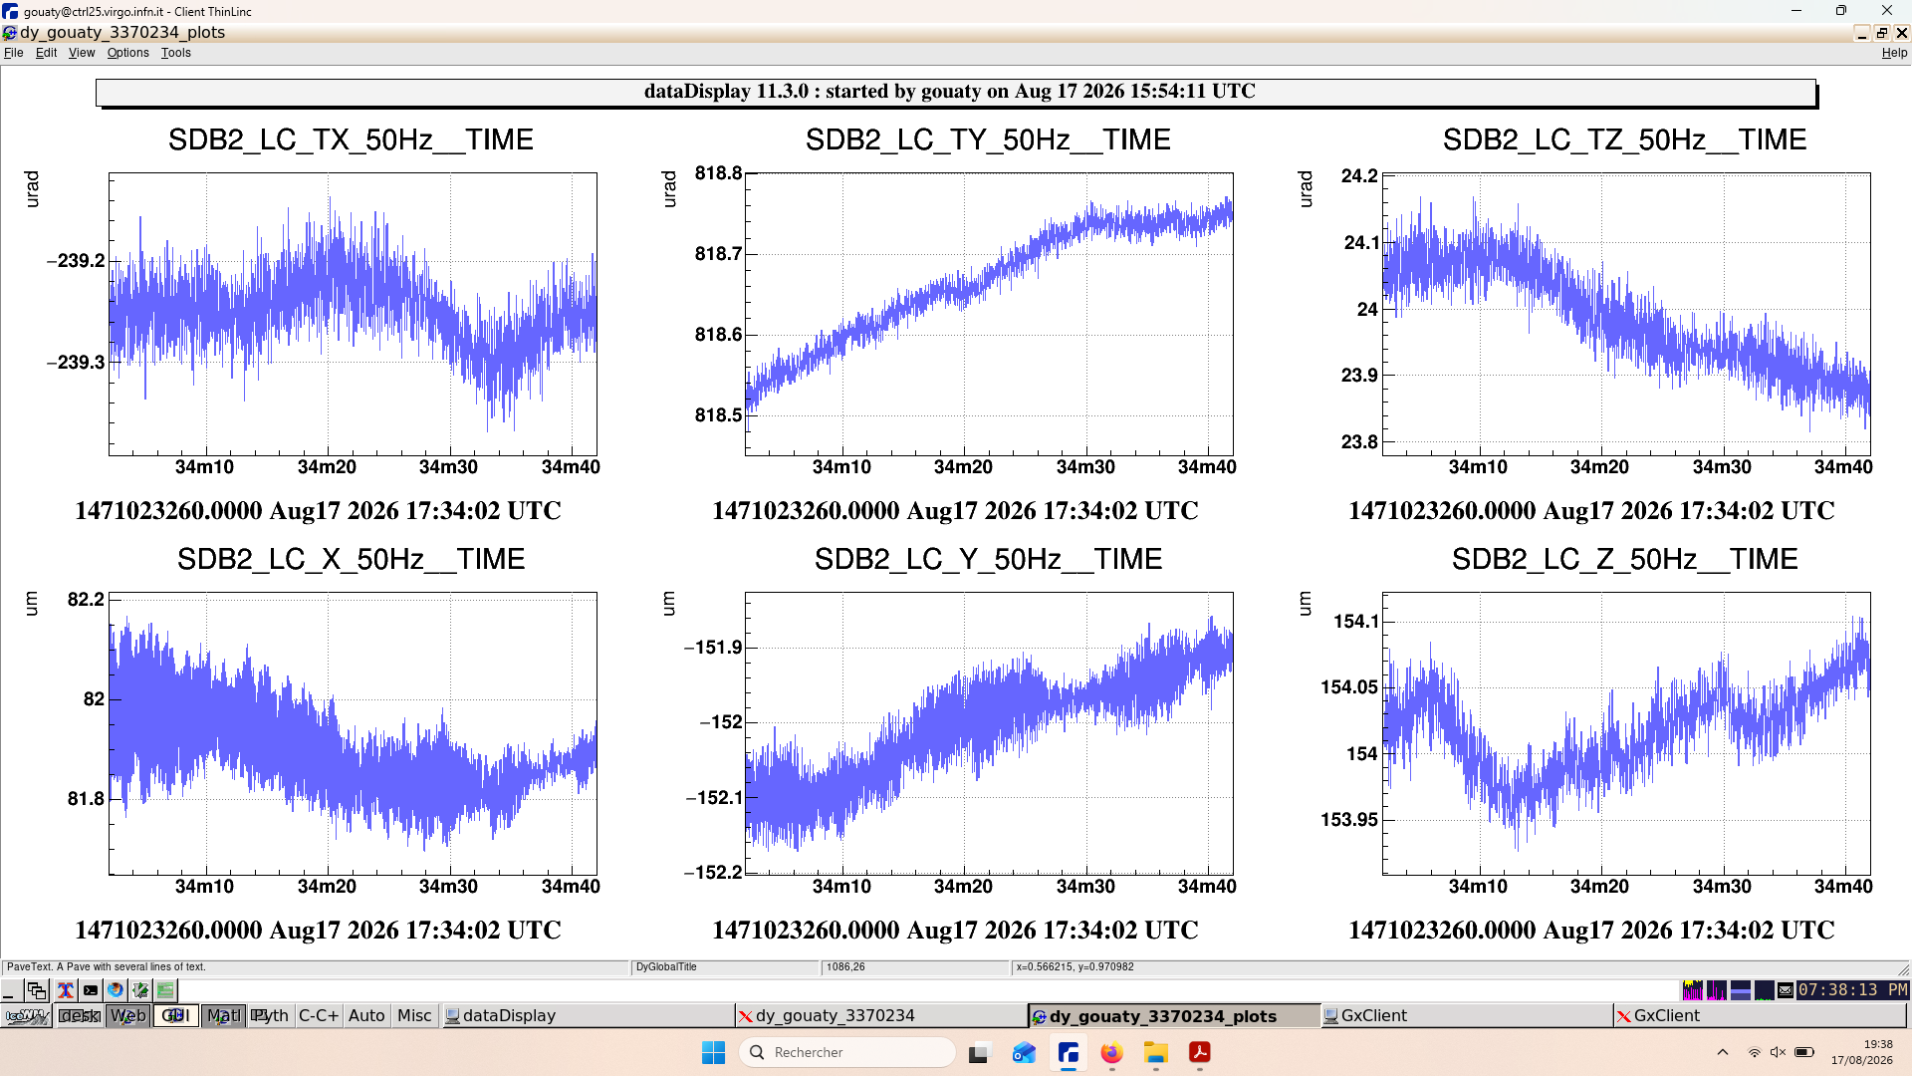Open the Help menu

(1894, 53)
